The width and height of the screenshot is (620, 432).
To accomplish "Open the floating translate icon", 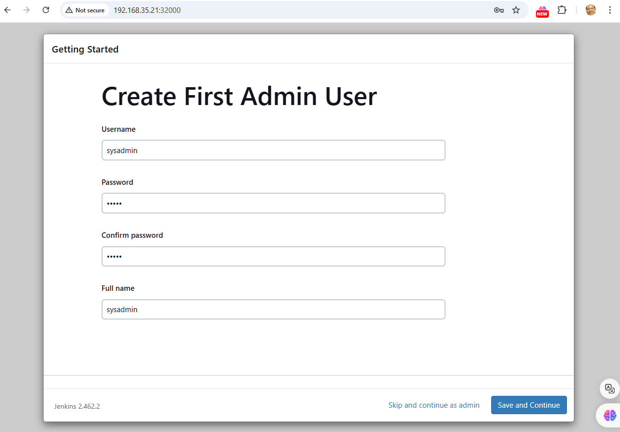I will coord(610,388).
